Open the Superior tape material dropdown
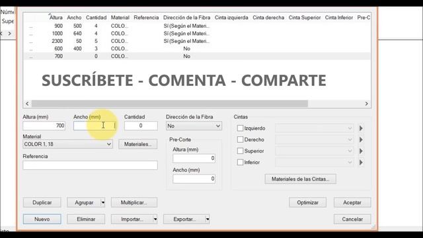This screenshot has height=238, width=423. click(315, 151)
